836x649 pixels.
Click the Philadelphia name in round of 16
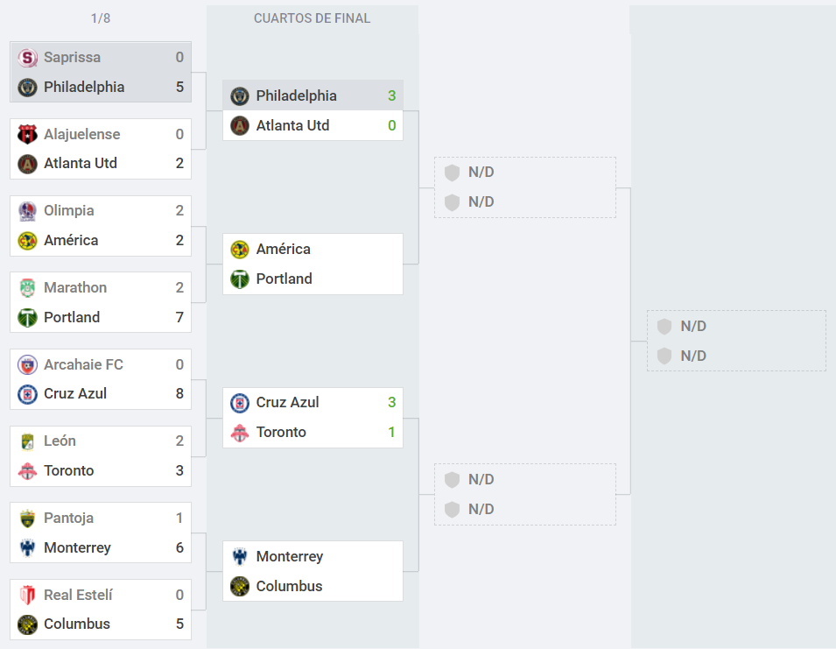tap(84, 87)
